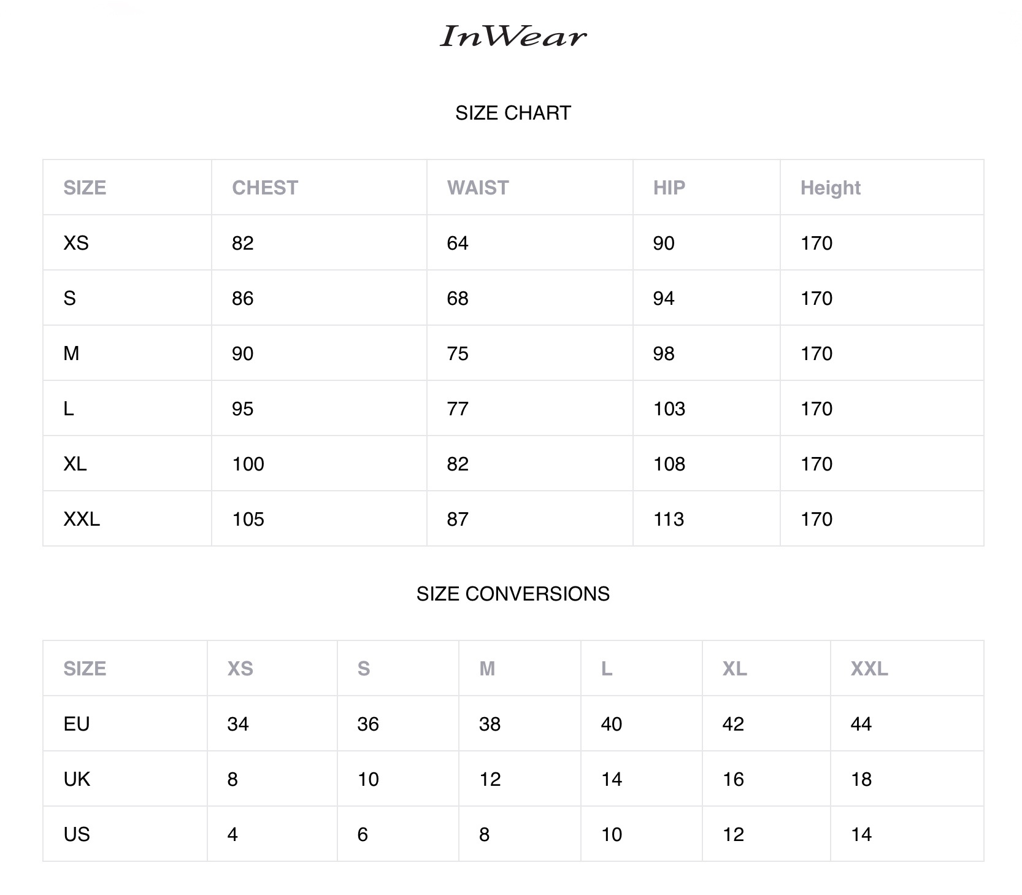Click chest value 86 for size S

pos(242,298)
